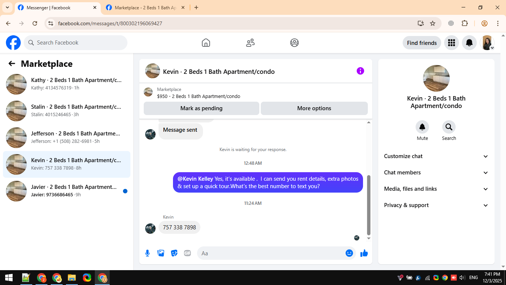The width and height of the screenshot is (506, 285).
Task: Open a new browser tab
Action: coord(196,7)
